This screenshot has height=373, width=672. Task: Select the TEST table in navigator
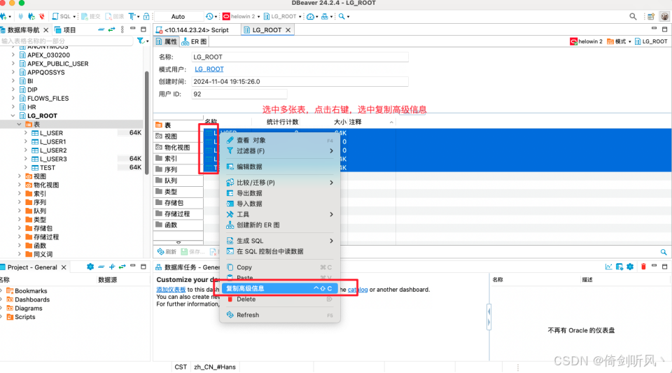[47, 167]
